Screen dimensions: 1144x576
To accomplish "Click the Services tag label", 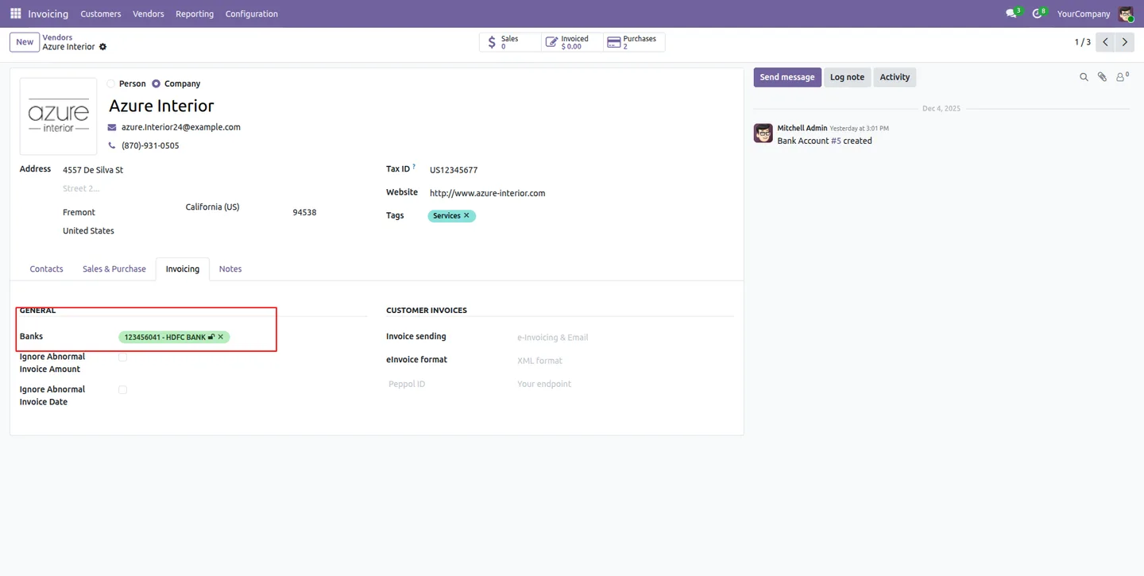I will coord(446,216).
